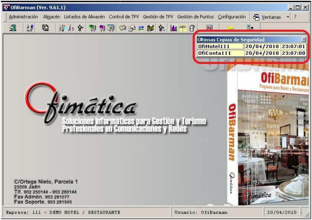Click the stacked documents icon

(132, 28)
